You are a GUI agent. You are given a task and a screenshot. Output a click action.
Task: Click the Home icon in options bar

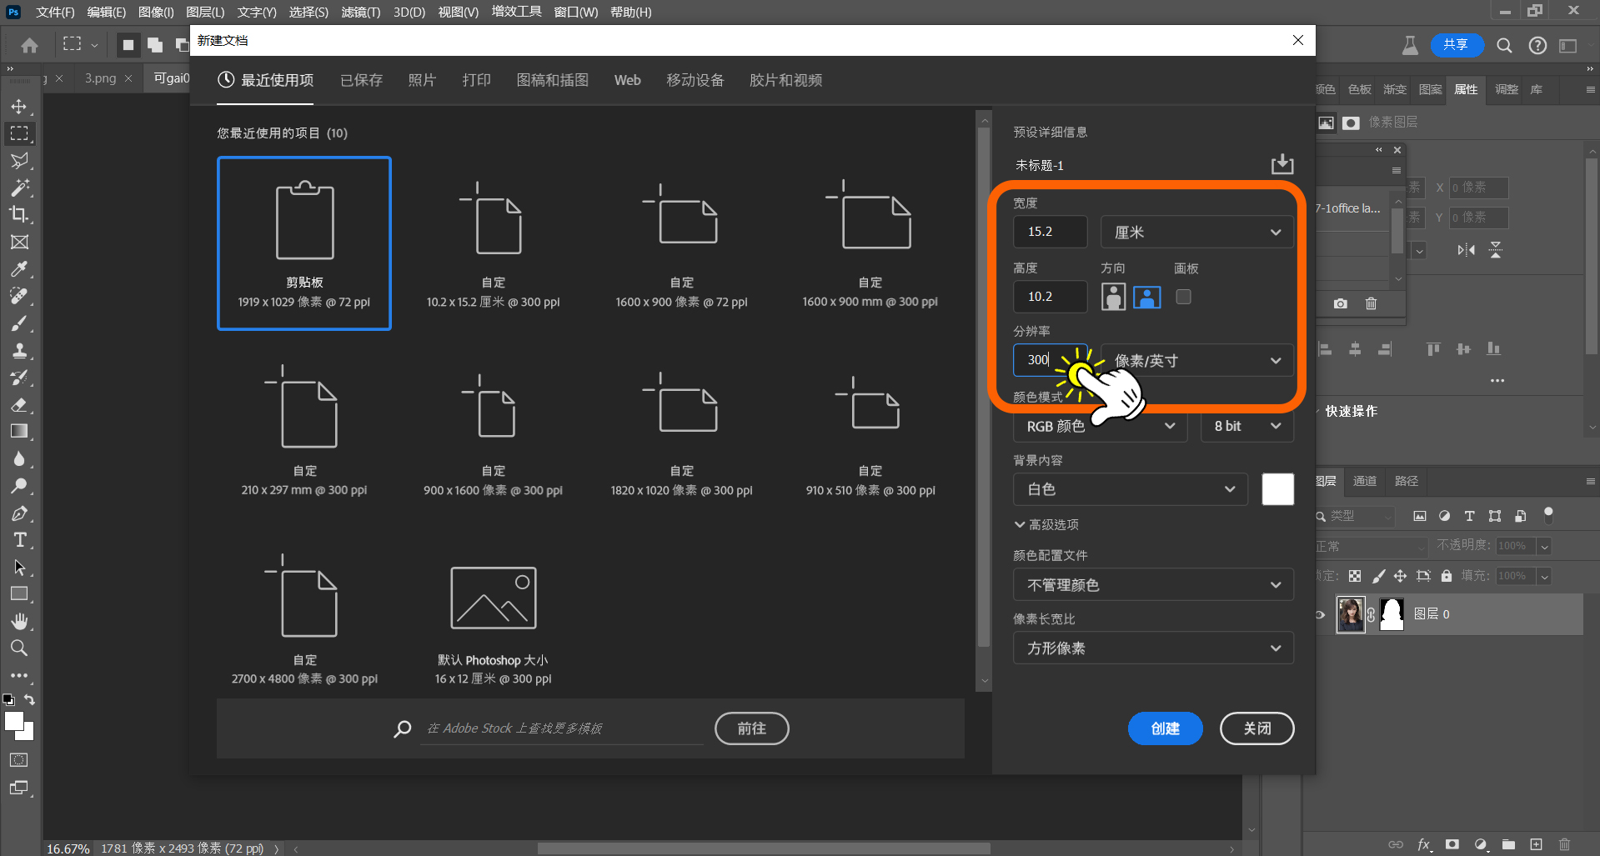point(29,45)
